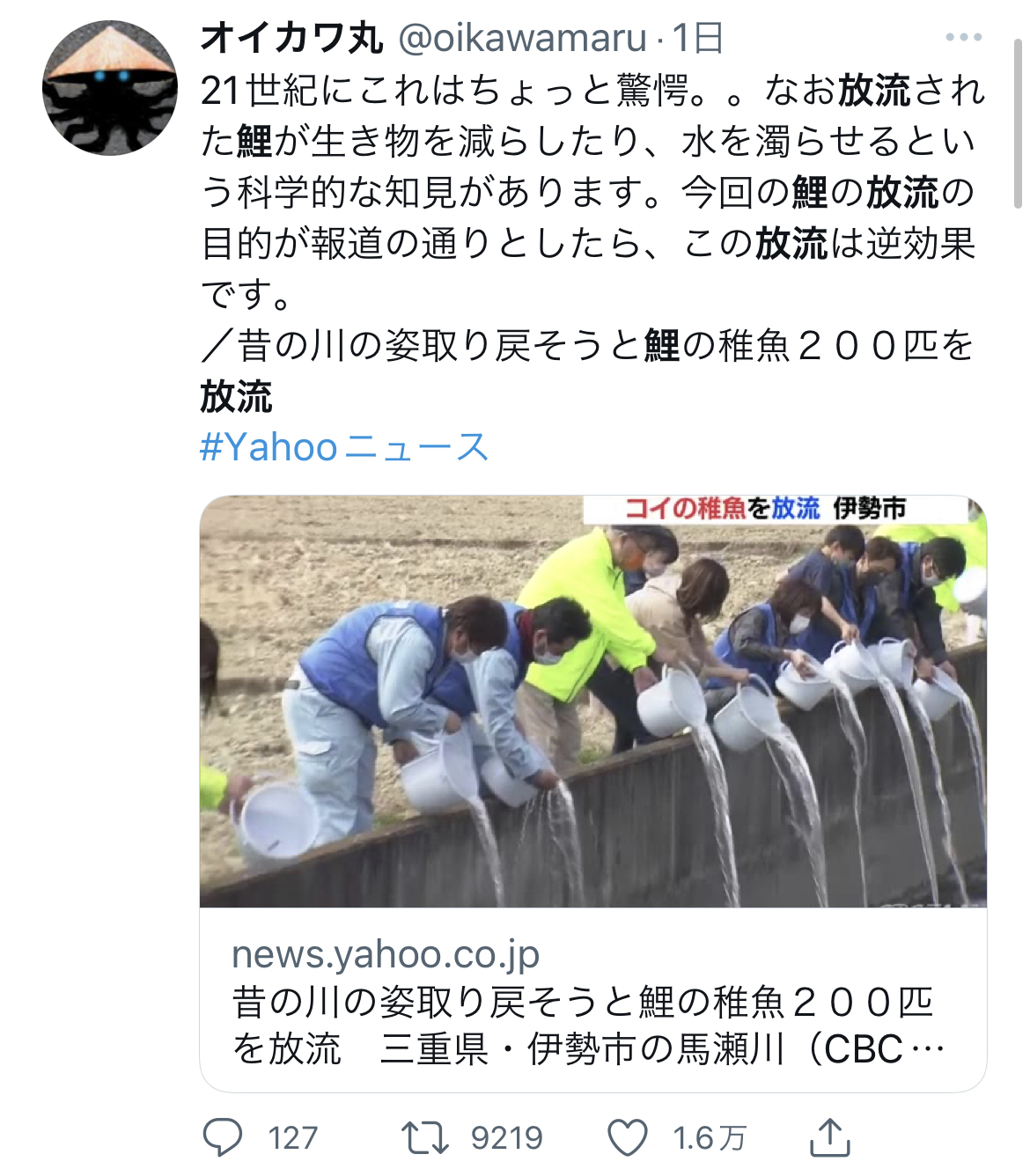This screenshot has height=1169, width=1030.
Task: Open the reply speech bubble icon
Action: click(x=222, y=1137)
